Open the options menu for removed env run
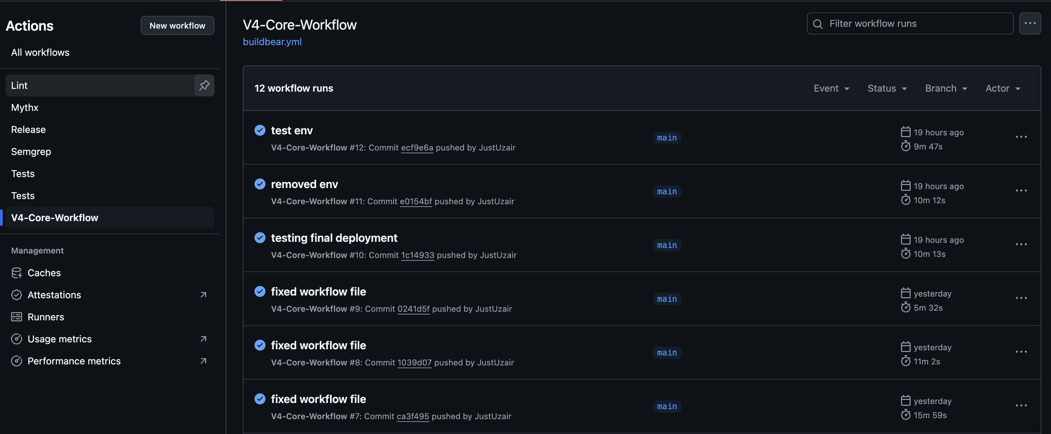The height and width of the screenshot is (434, 1051). click(x=1022, y=191)
